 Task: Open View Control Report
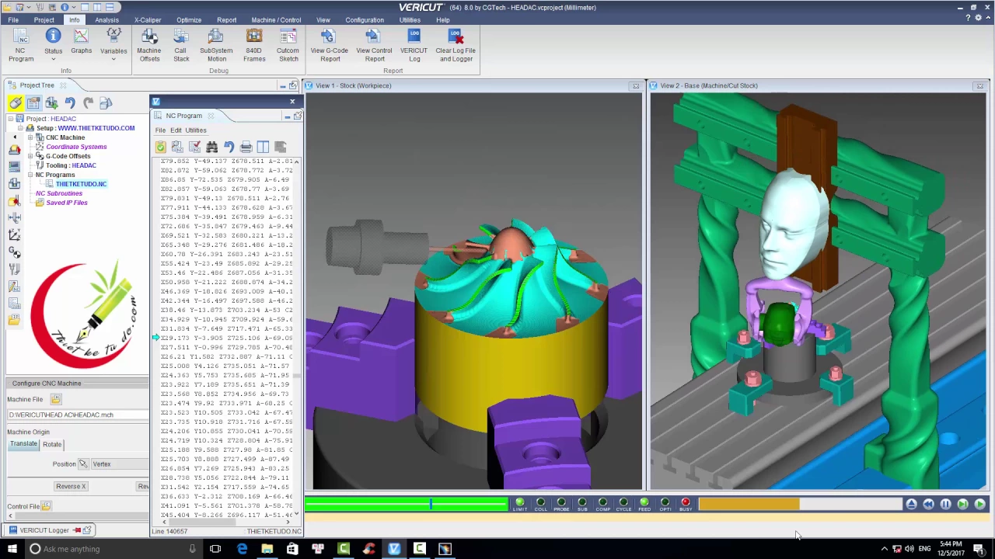pos(374,45)
